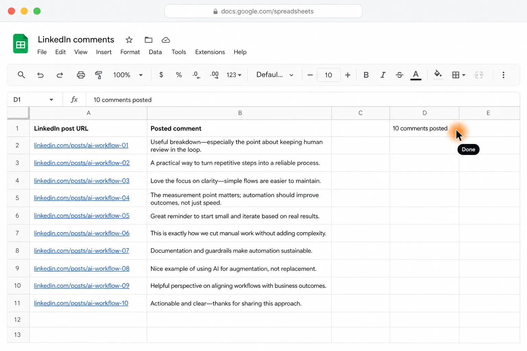This screenshot has width=527, height=351.
Task: Select the 'LinkedIn post URL' header cell
Action: [x=89, y=128]
